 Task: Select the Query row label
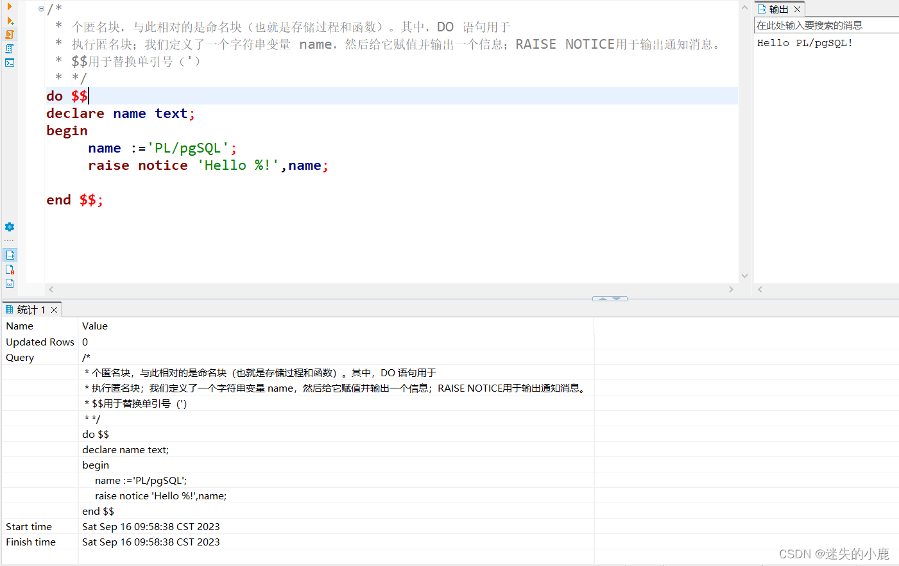[20, 358]
